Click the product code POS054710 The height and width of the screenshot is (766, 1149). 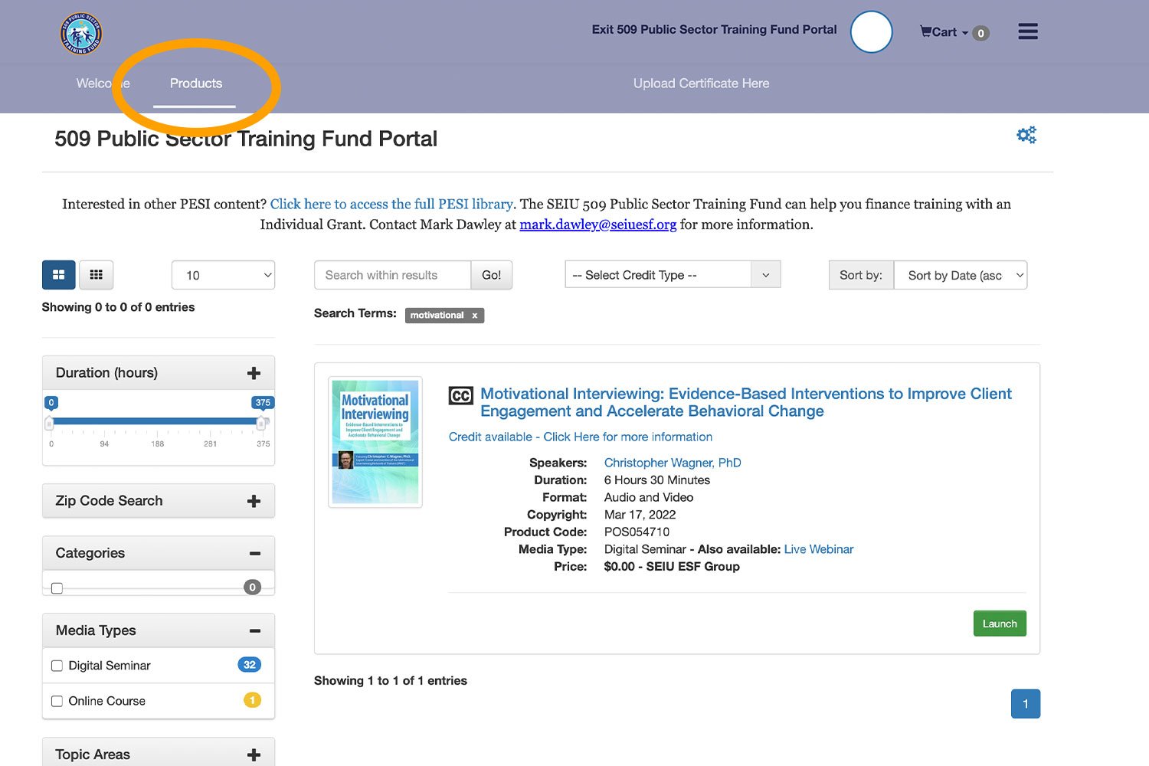[637, 532]
